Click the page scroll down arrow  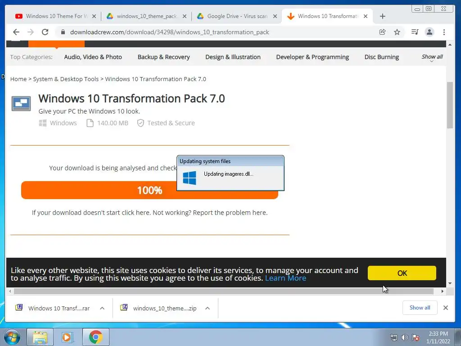point(450,283)
